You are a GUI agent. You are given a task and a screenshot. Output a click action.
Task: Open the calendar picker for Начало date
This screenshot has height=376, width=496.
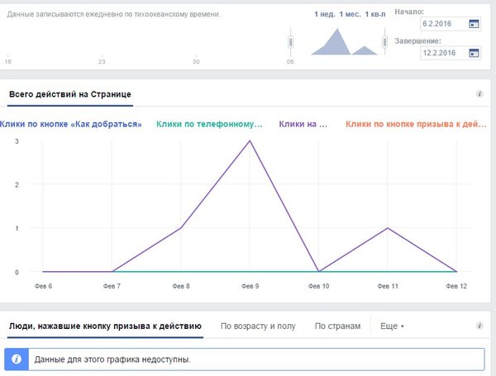474,25
